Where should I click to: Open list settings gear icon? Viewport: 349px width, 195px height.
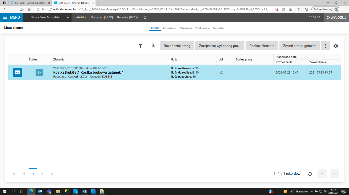(336, 46)
